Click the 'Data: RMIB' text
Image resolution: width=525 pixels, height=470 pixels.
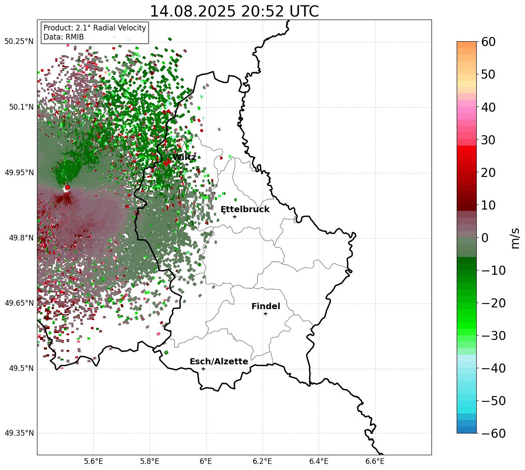pos(64,37)
